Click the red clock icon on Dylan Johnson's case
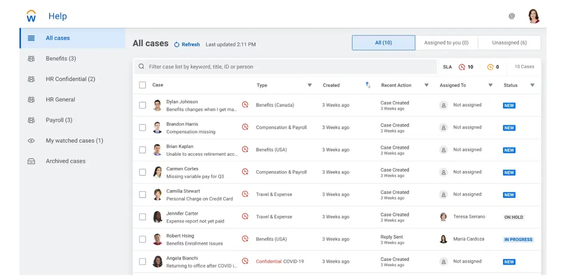The width and height of the screenshot is (570, 280). coord(245,105)
